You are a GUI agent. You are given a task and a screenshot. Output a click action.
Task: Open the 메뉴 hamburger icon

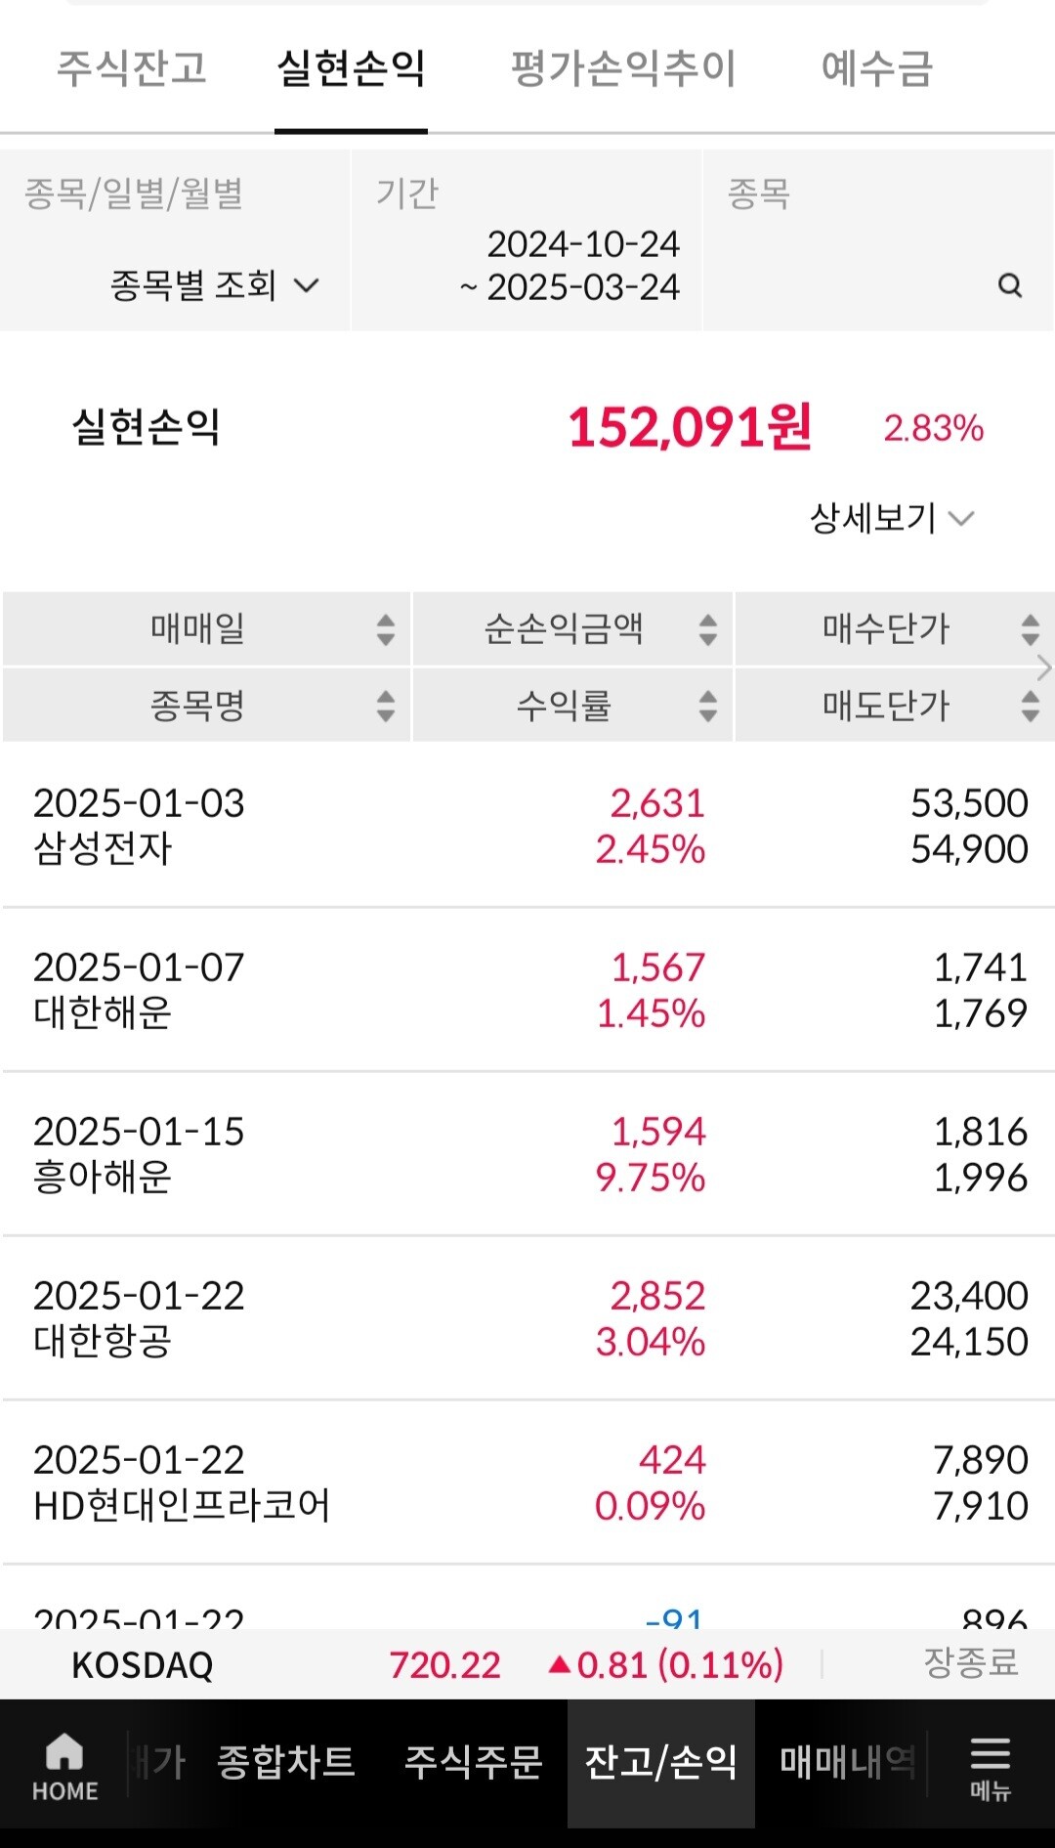tap(990, 1767)
